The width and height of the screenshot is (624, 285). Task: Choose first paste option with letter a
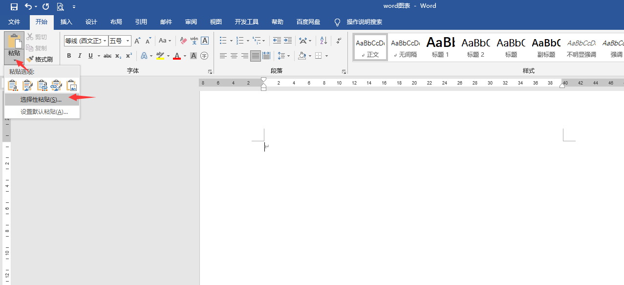click(13, 86)
